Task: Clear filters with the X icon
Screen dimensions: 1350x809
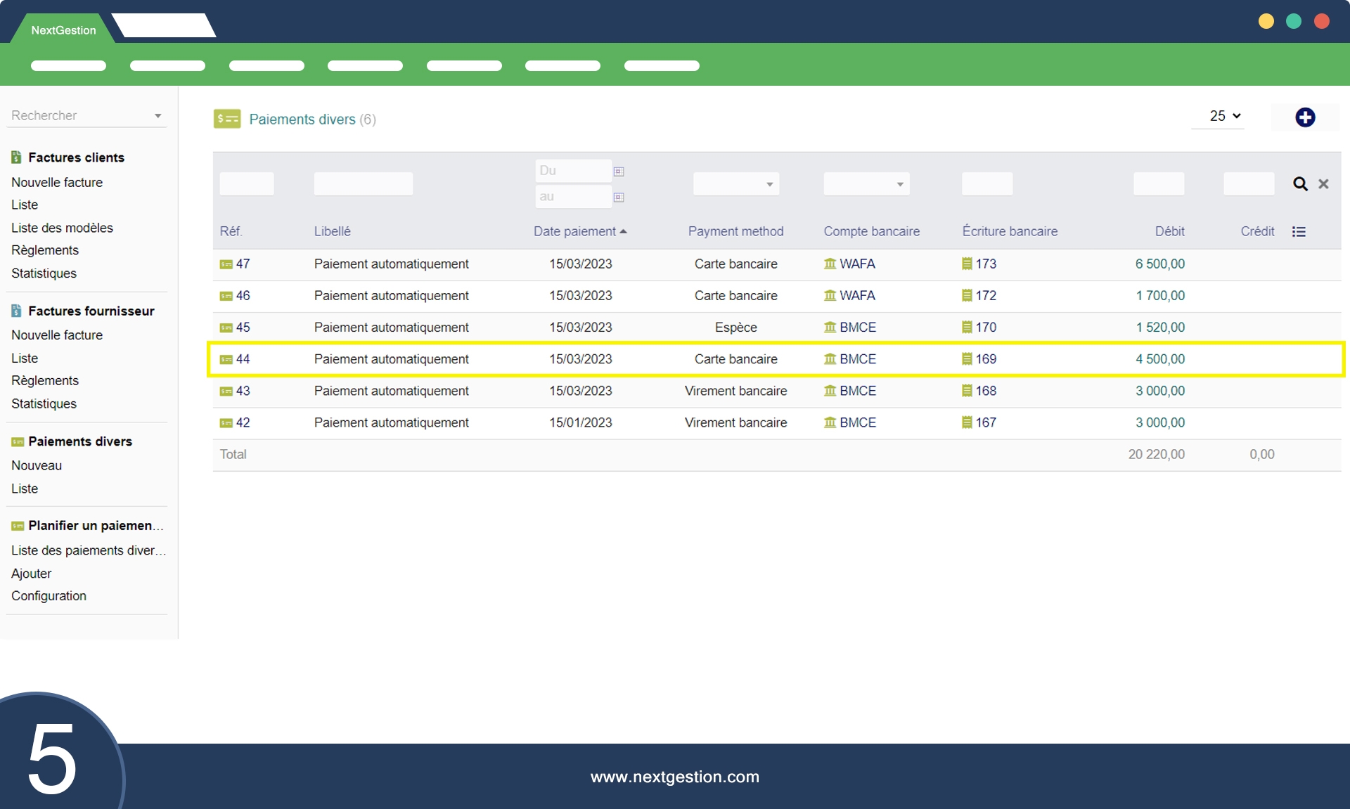Action: pos(1323,184)
